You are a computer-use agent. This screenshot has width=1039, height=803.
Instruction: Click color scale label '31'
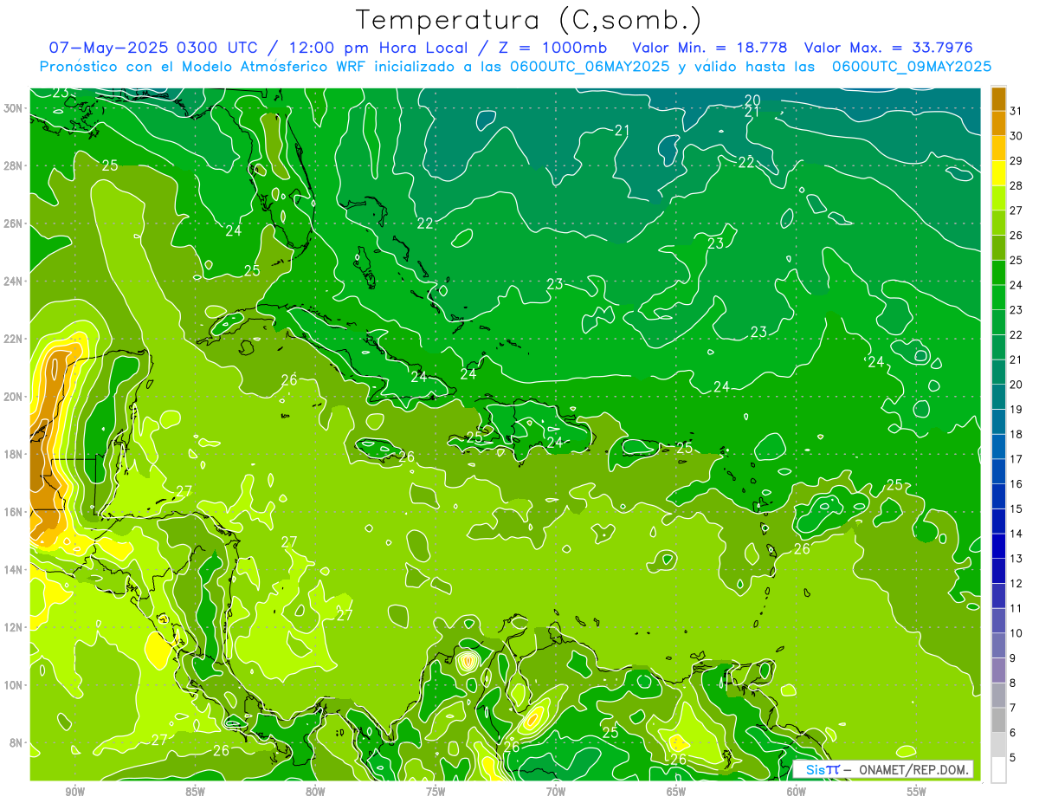pyautogui.click(x=1016, y=111)
